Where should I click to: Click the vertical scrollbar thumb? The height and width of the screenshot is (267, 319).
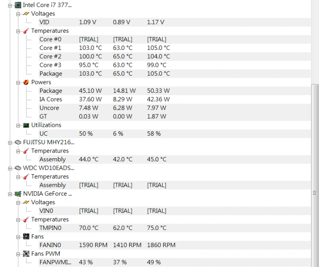(x=315, y=192)
